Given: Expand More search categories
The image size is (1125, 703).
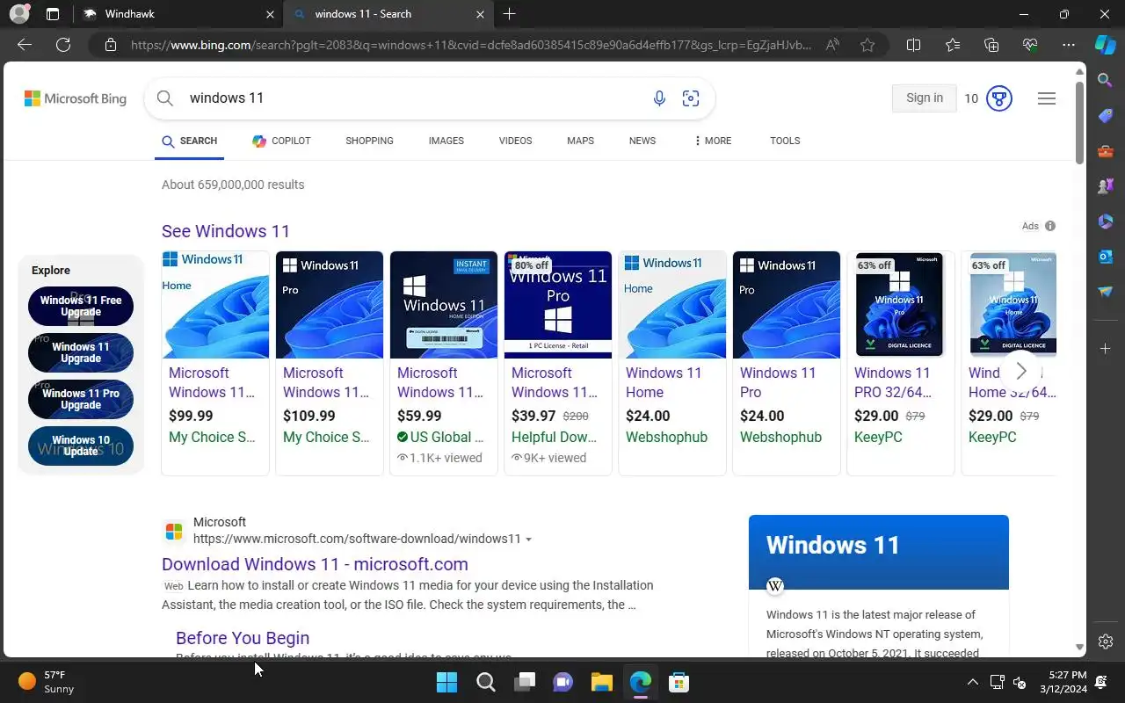Looking at the screenshot, I should (713, 141).
